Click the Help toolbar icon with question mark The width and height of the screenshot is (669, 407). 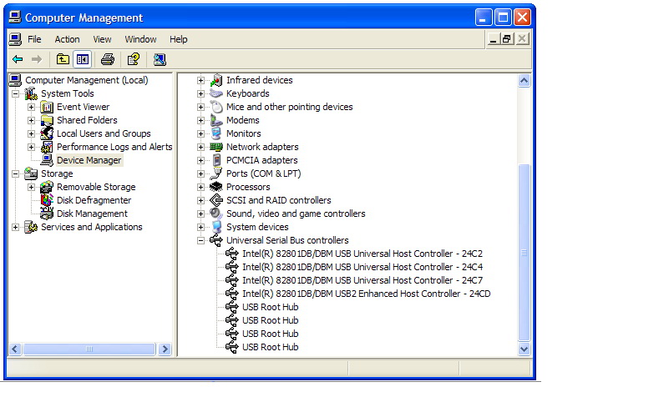133,59
